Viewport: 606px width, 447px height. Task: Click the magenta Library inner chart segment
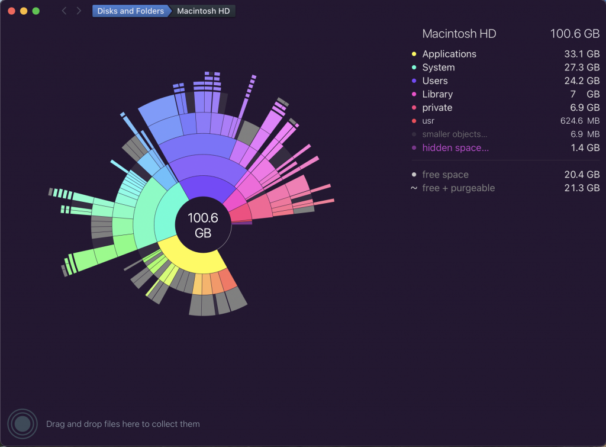[x=235, y=200]
